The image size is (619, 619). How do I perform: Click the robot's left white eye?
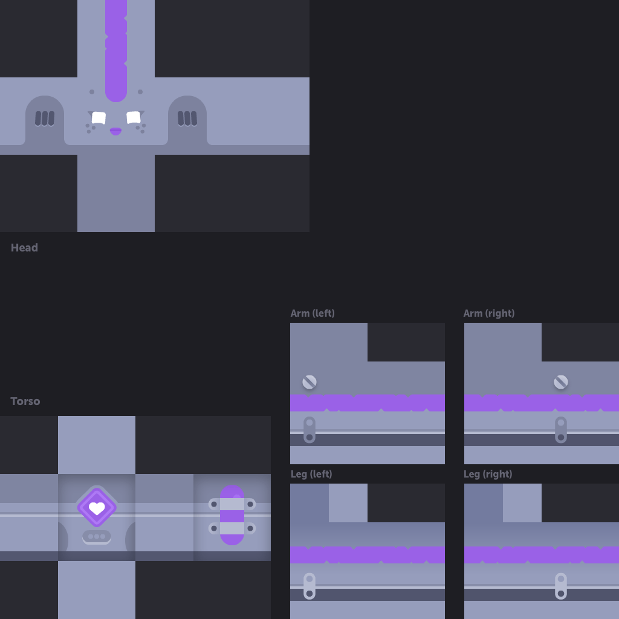(x=99, y=118)
